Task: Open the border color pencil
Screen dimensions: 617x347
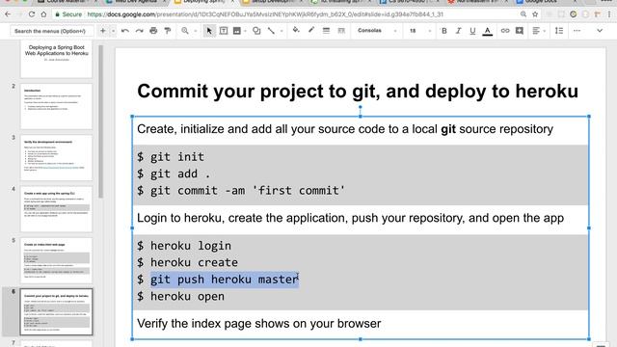Action: click(x=311, y=30)
